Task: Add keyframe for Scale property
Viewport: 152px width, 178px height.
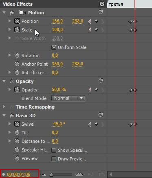Action: coord(96,30)
